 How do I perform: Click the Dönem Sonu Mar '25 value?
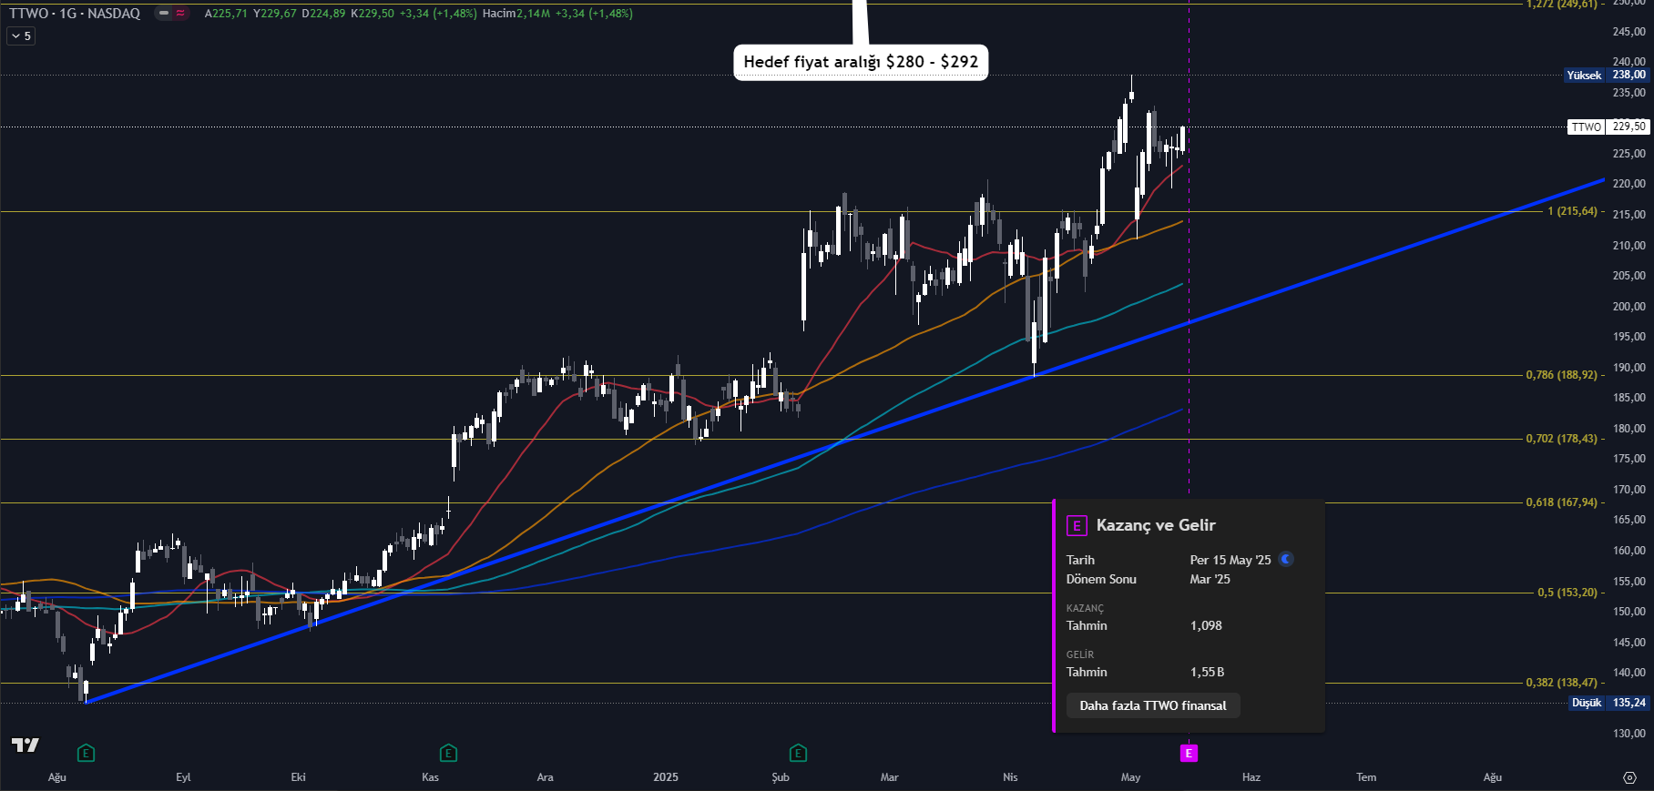click(1210, 579)
